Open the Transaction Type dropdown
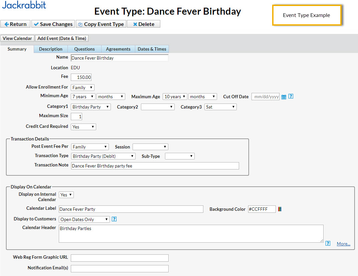This screenshot has width=358, height=276. [x=103, y=156]
